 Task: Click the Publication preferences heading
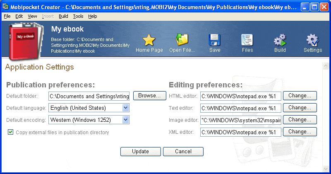point(50,85)
